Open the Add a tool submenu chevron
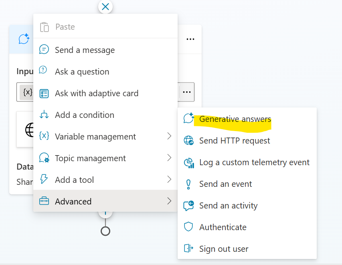The width and height of the screenshot is (342, 265). pos(169,180)
